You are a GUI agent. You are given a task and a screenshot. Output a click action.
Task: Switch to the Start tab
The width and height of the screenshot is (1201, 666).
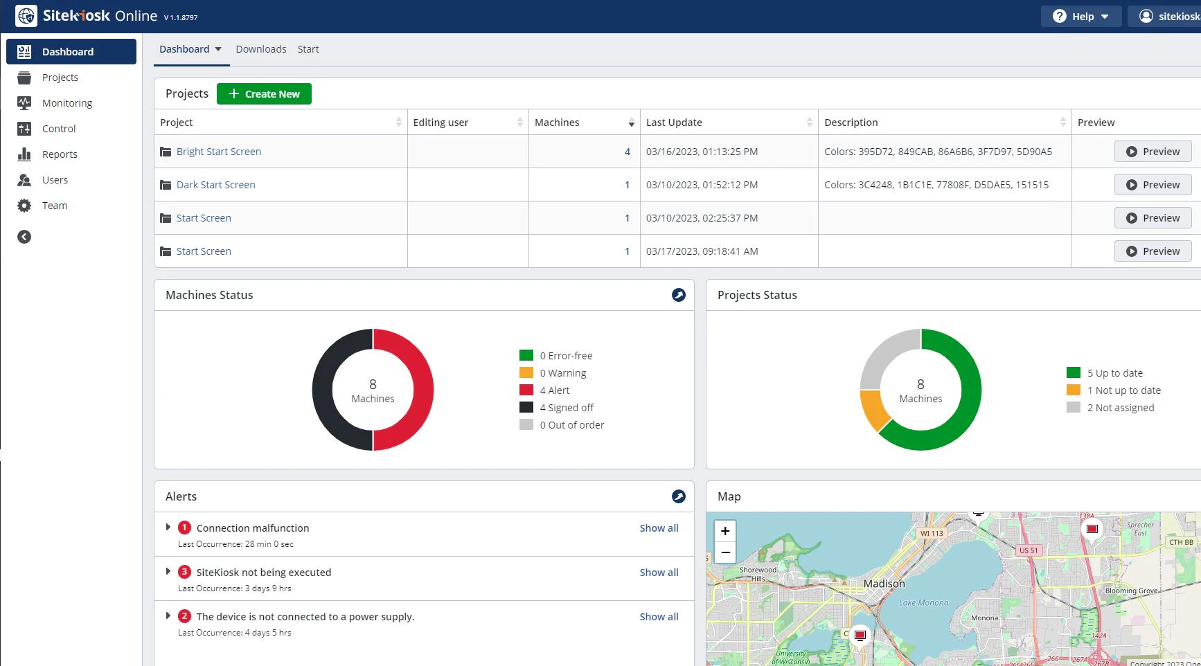[308, 49]
